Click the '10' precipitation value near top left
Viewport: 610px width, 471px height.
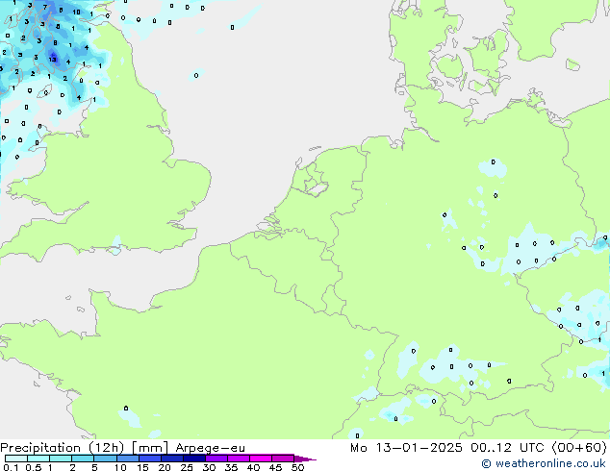[76, 12]
